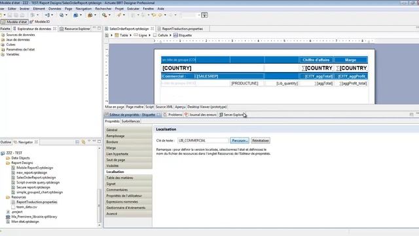
Task: Select the Report Designs folder
Action: pos(20,163)
